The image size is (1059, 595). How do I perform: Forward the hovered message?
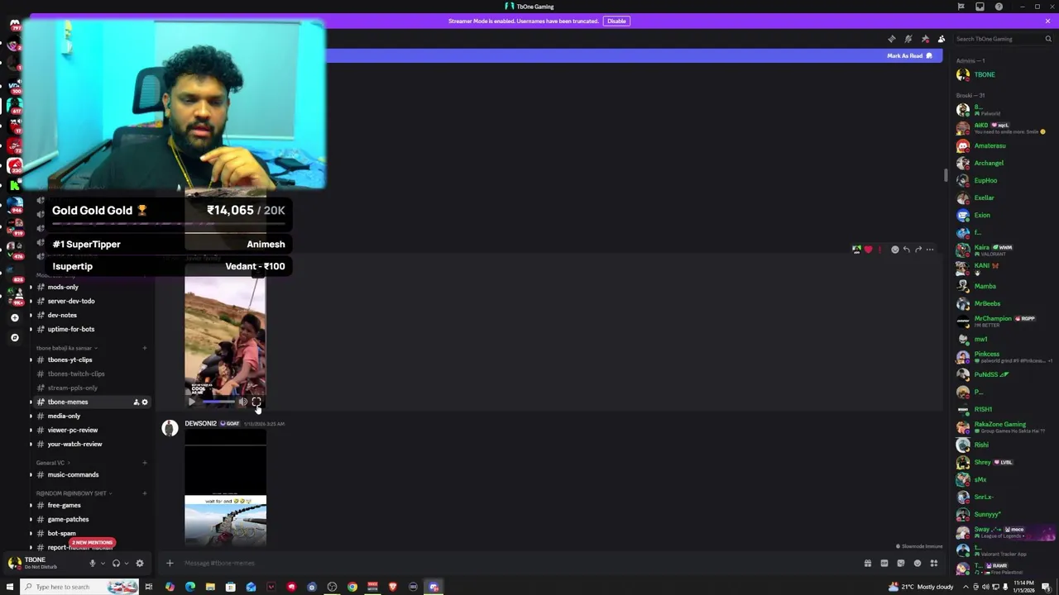918,250
